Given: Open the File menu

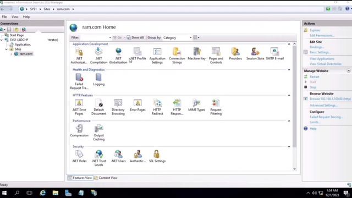Looking at the screenshot, I should click(x=4, y=16).
